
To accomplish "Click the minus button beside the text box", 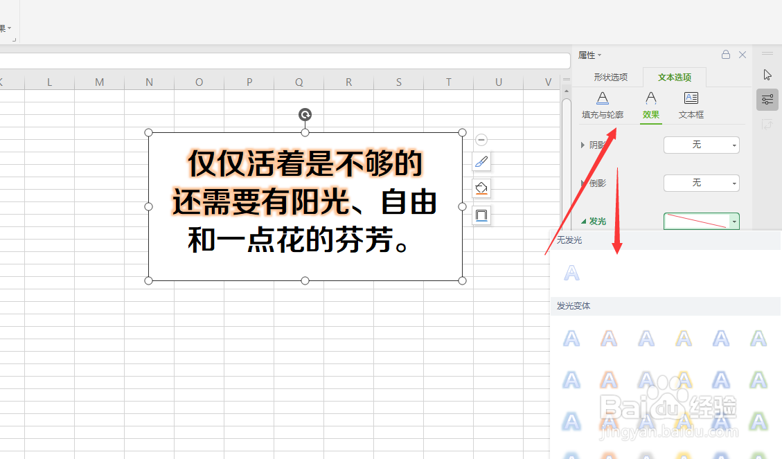I will tap(481, 139).
